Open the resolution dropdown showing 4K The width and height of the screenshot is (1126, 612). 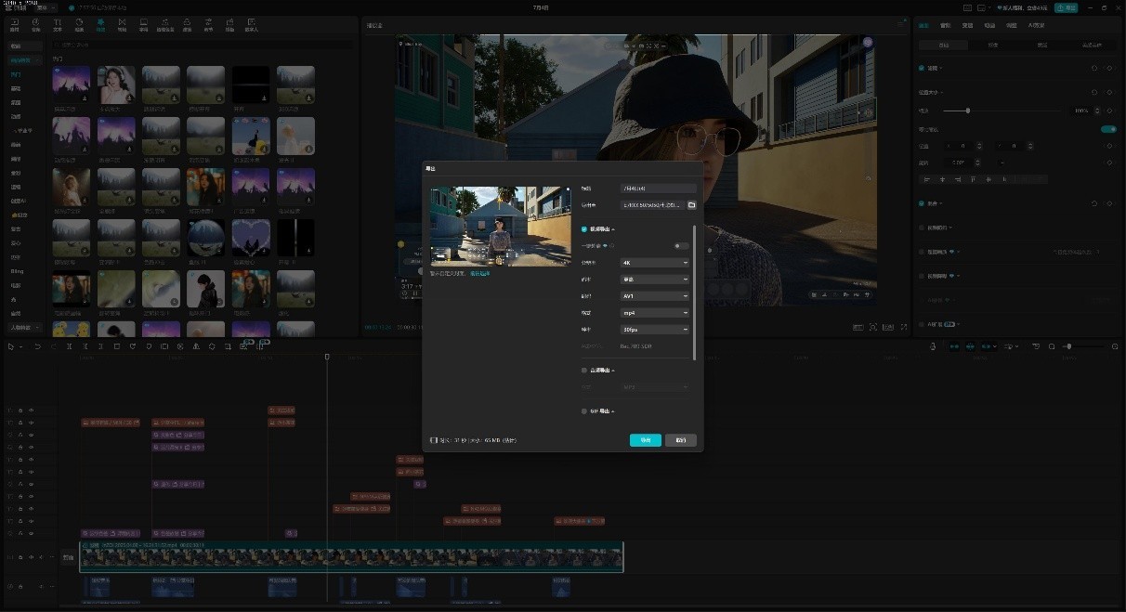pyautogui.click(x=655, y=263)
